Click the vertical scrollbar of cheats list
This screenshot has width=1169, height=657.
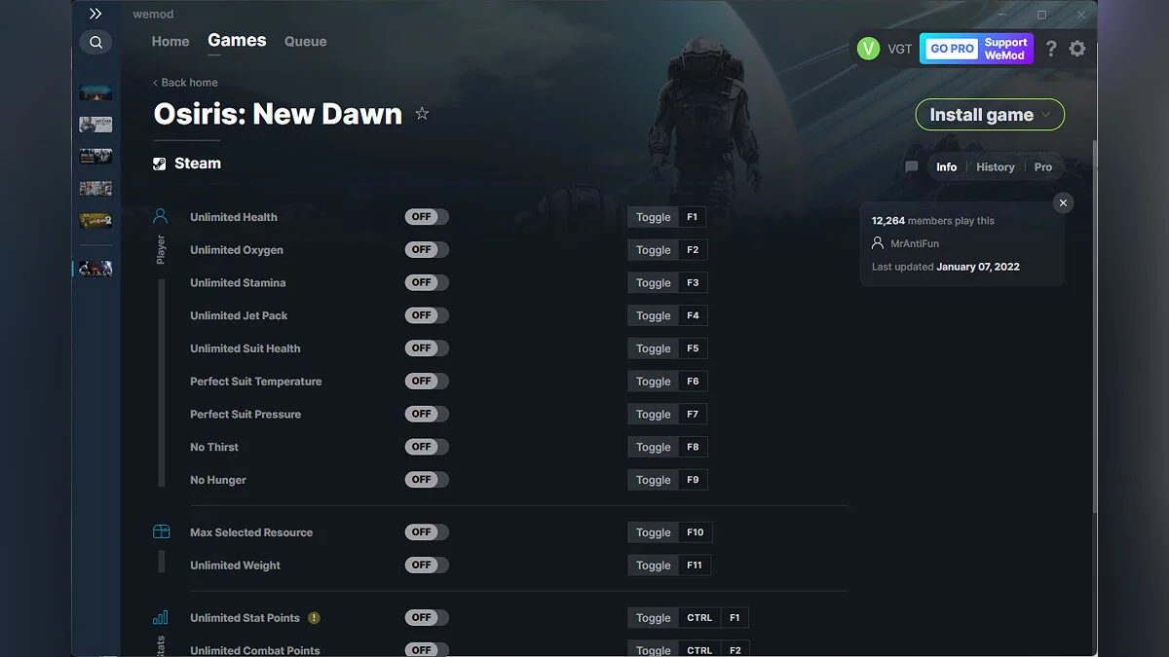point(1093,326)
